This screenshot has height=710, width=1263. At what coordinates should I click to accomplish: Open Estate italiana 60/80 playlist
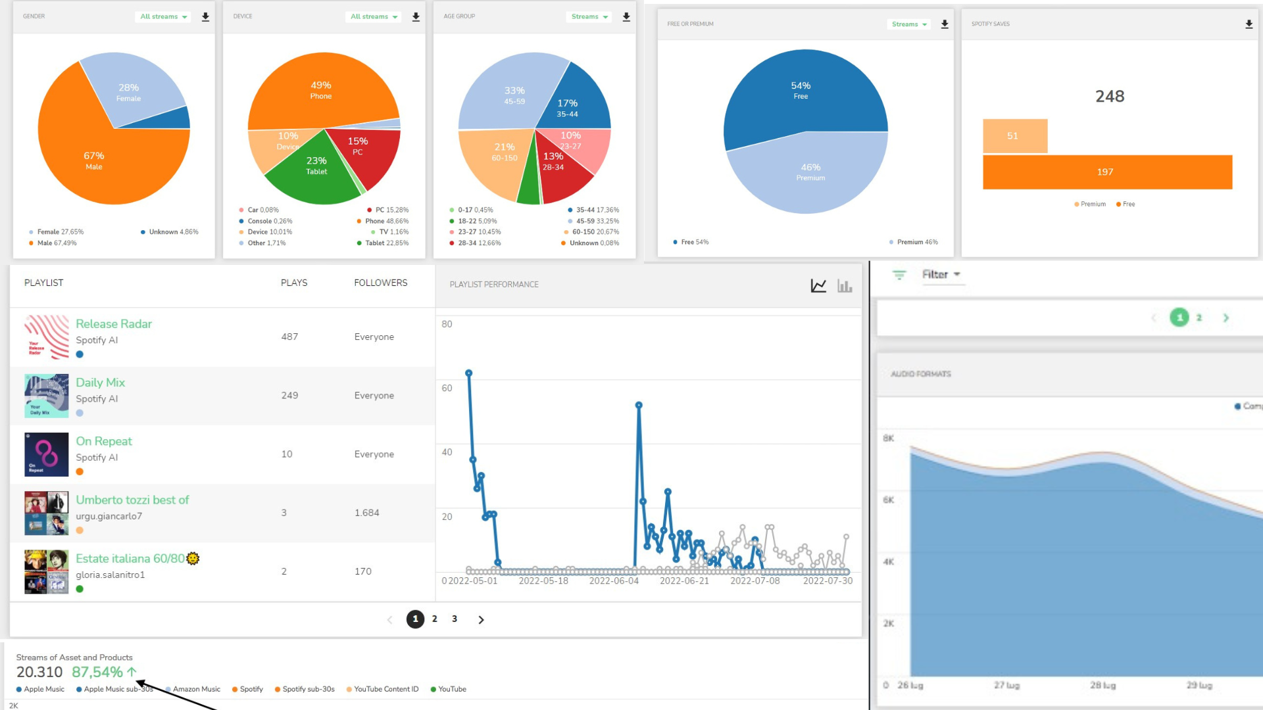tap(130, 558)
